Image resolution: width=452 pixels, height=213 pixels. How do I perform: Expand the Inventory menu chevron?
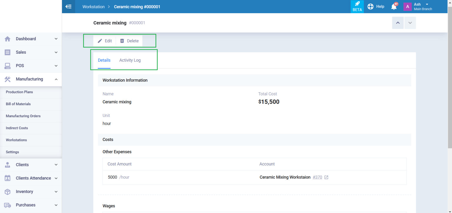[56, 192]
